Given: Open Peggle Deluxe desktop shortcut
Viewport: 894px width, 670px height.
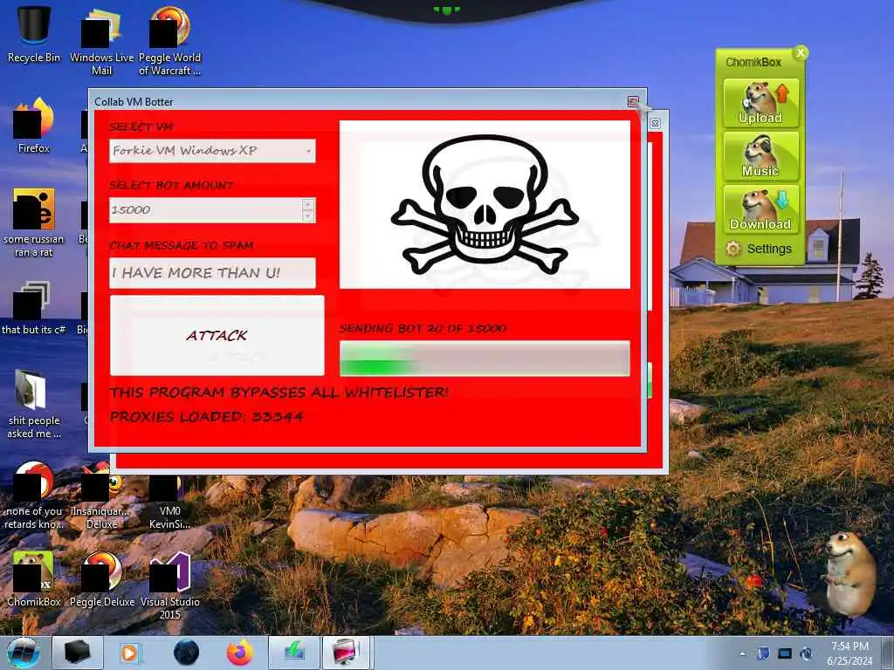Looking at the screenshot, I should (101, 578).
